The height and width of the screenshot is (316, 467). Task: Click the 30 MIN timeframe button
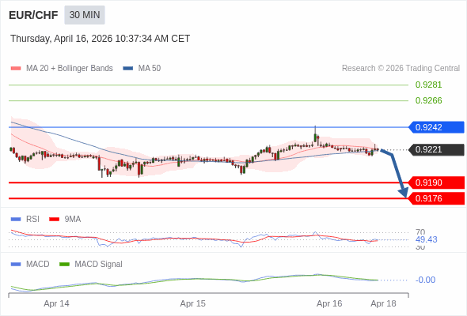pyautogui.click(x=85, y=15)
